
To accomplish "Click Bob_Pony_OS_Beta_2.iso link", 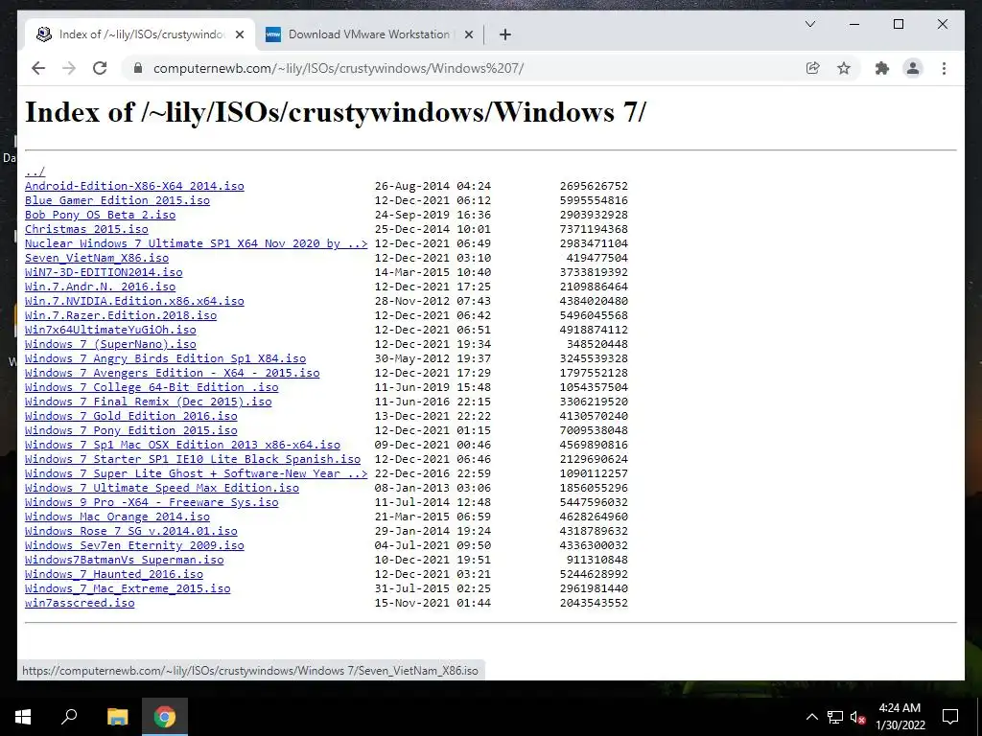I will pos(100,215).
